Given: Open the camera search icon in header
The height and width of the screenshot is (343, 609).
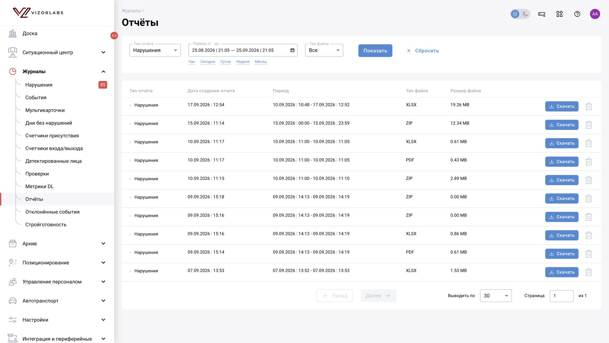Looking at the screenshot, I should pyautogui.click(x=542, y=14).
